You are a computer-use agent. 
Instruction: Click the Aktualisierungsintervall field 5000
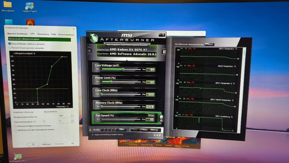[x=64, y=116]
